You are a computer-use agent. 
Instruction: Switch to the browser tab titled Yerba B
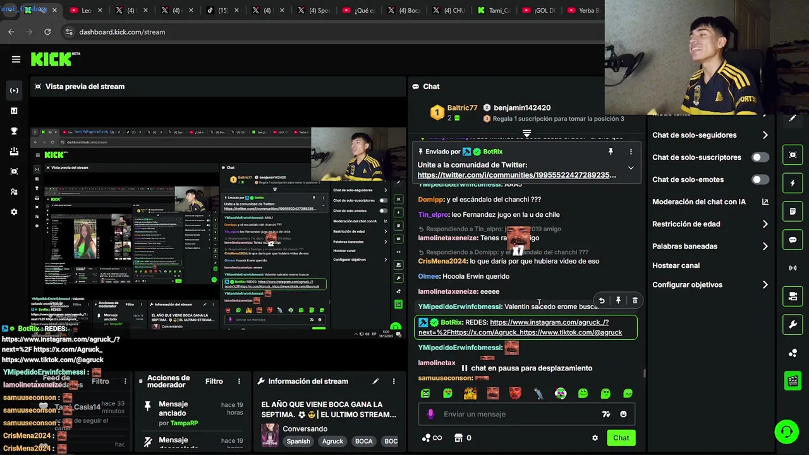point(585,10)
